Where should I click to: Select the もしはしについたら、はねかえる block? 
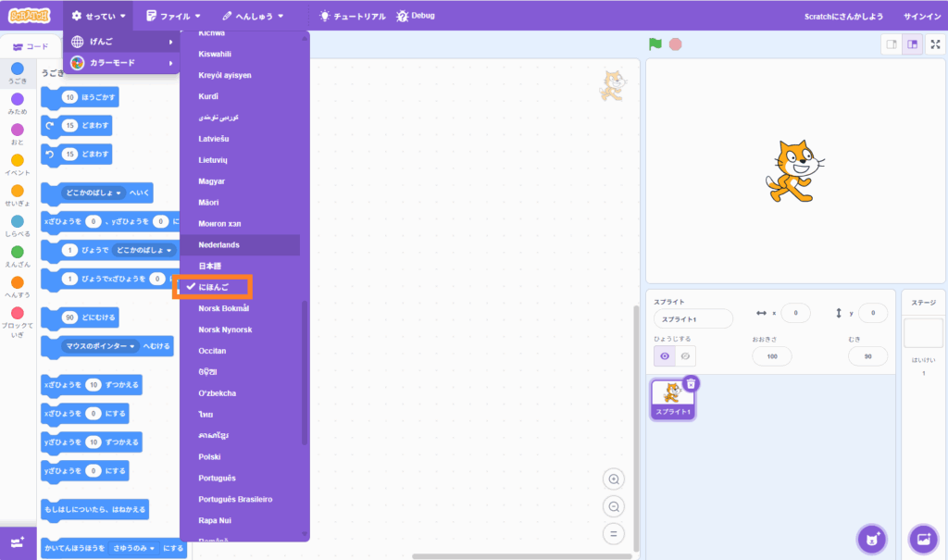coord(95,510)
